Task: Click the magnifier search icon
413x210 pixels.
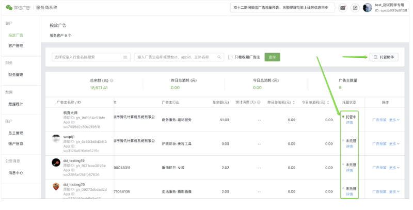Action: [x=219, y=57]
